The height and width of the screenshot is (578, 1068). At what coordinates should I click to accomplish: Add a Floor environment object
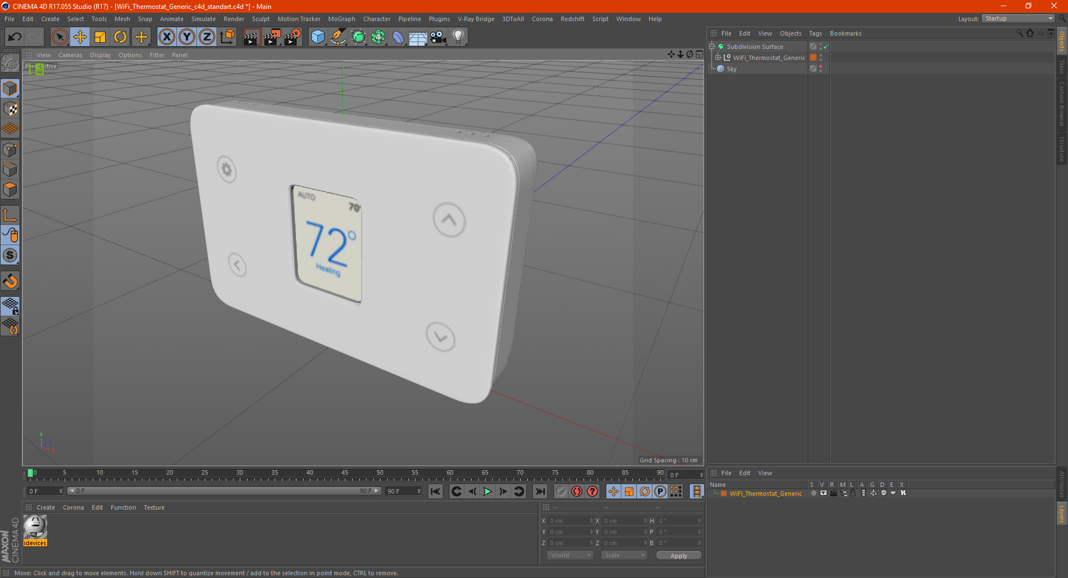point(418,37)
